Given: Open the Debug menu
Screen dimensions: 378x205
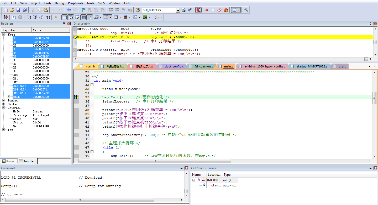Looking at the screenshot, I should pos(59,3).
